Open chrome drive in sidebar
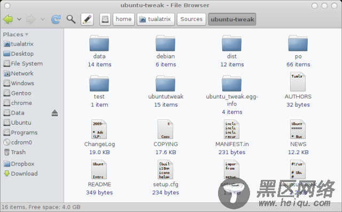This screenshot has height=212, width=342. (18, 103)
